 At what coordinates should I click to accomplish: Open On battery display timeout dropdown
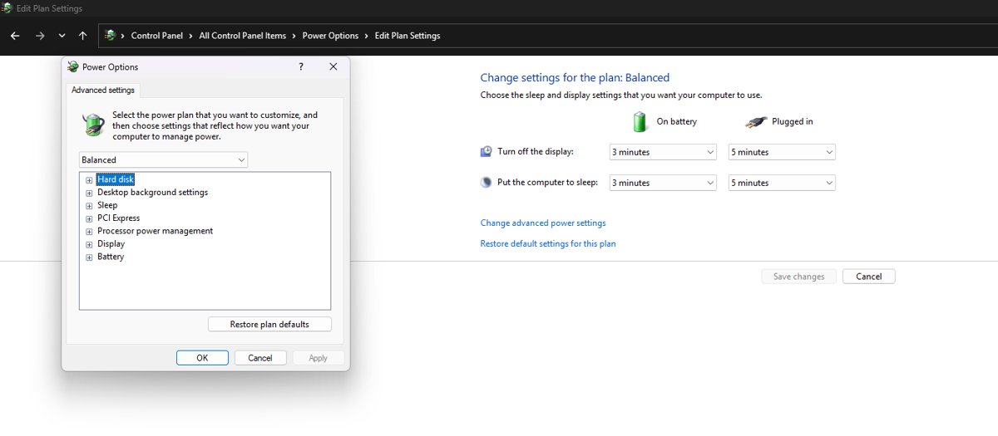[663, 152]
